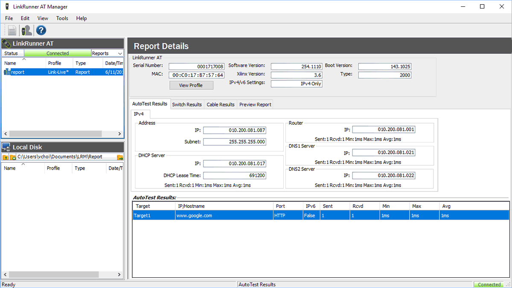Click the report file icon in device list

[7, 72]
